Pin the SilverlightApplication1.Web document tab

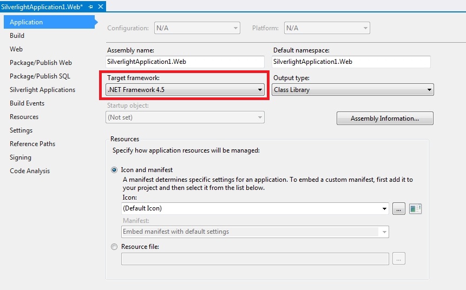[x=90, y=6]
